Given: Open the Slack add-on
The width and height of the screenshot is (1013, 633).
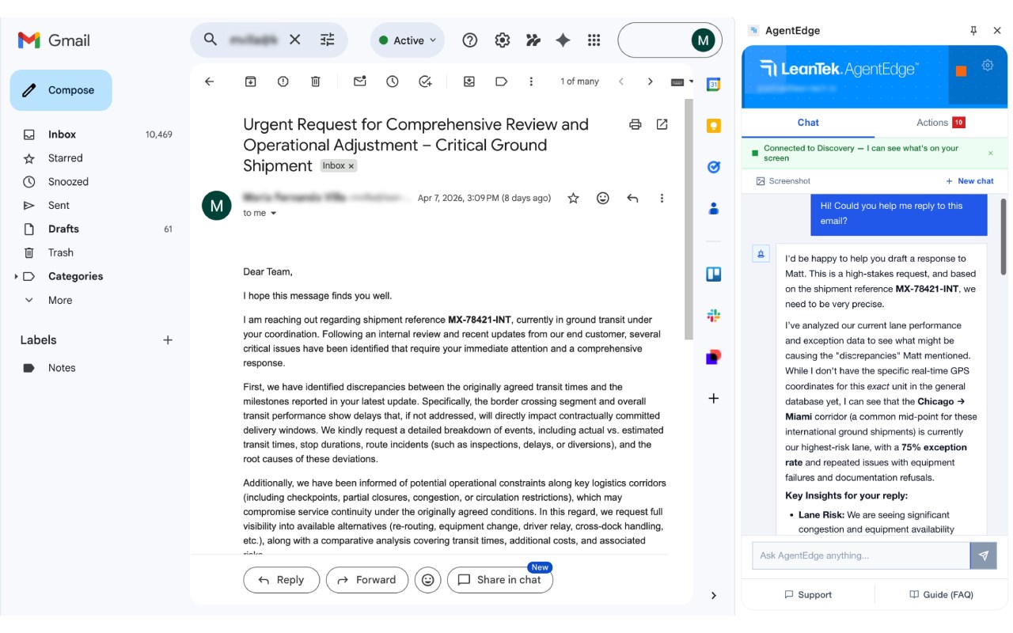Looking at the screenshot, I should (714, 316).
